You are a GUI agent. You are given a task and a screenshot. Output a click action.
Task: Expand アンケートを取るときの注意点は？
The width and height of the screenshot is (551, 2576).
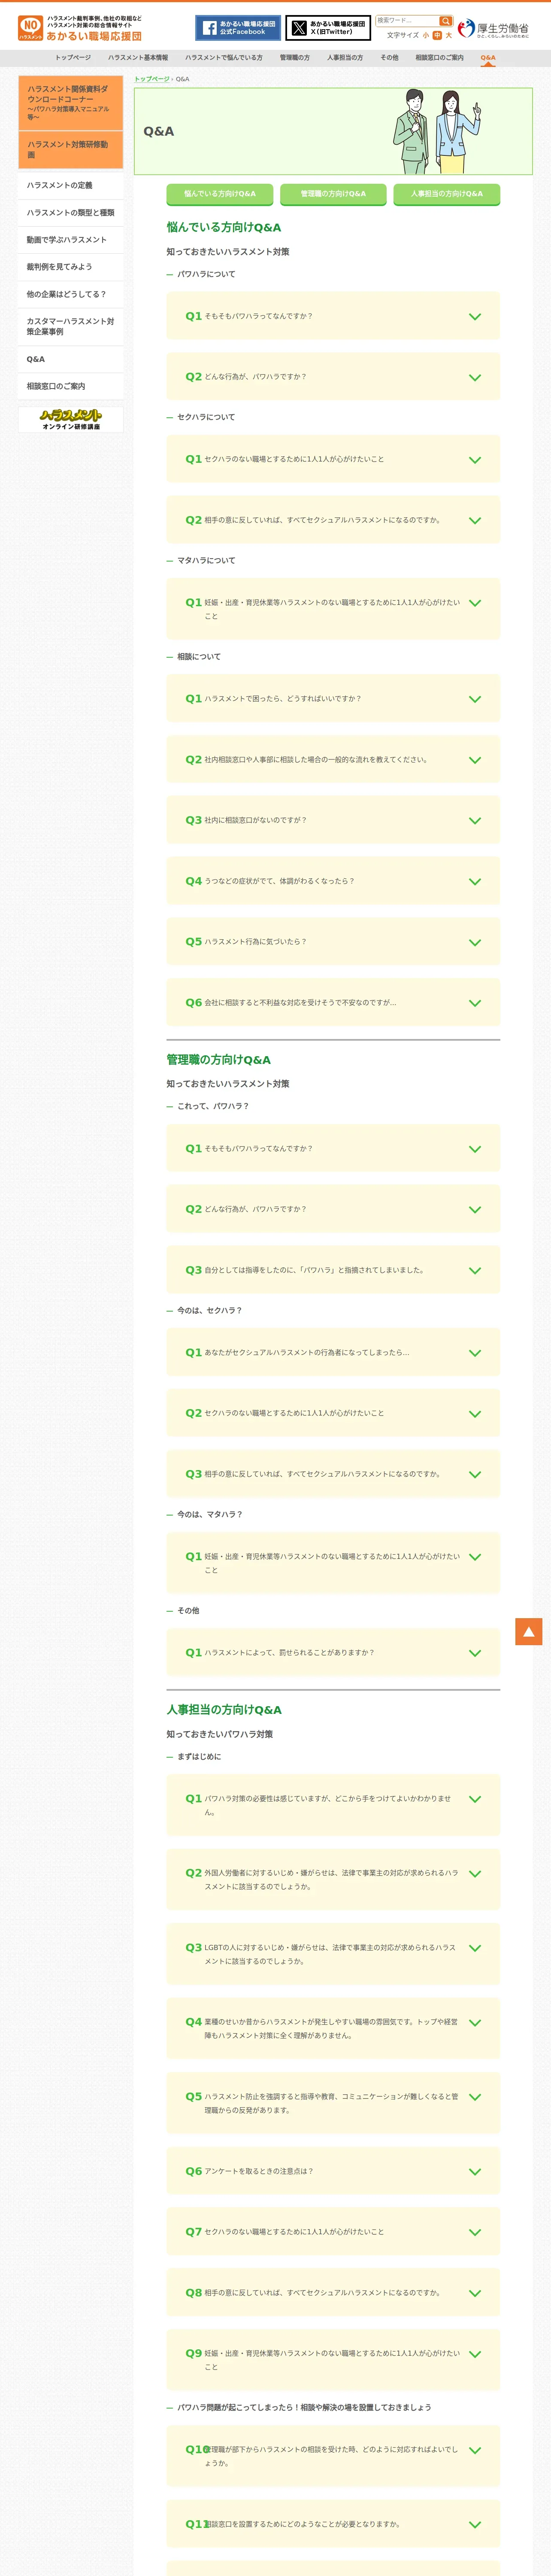coord(333,2171)
